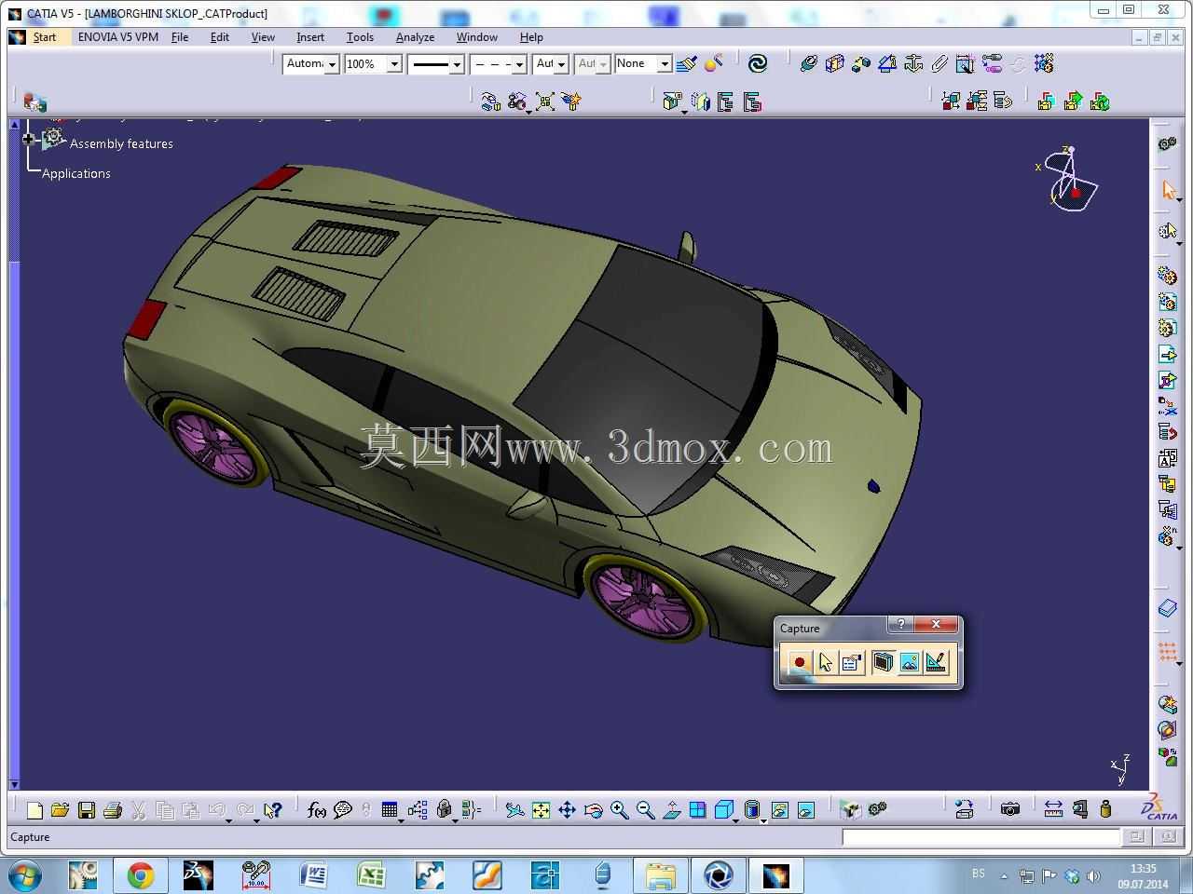
Task: Open the layer dropdown showing None
Action: tap(643, 63)
